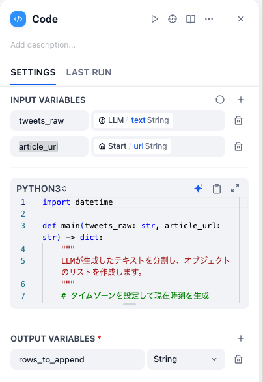
Task: Open the PYTHON3 language selector
Action: coord(42,189)
